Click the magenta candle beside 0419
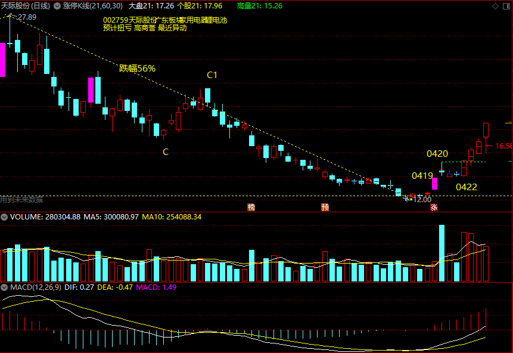Viewport: 513px width, 353px height. tap(435, 184)
